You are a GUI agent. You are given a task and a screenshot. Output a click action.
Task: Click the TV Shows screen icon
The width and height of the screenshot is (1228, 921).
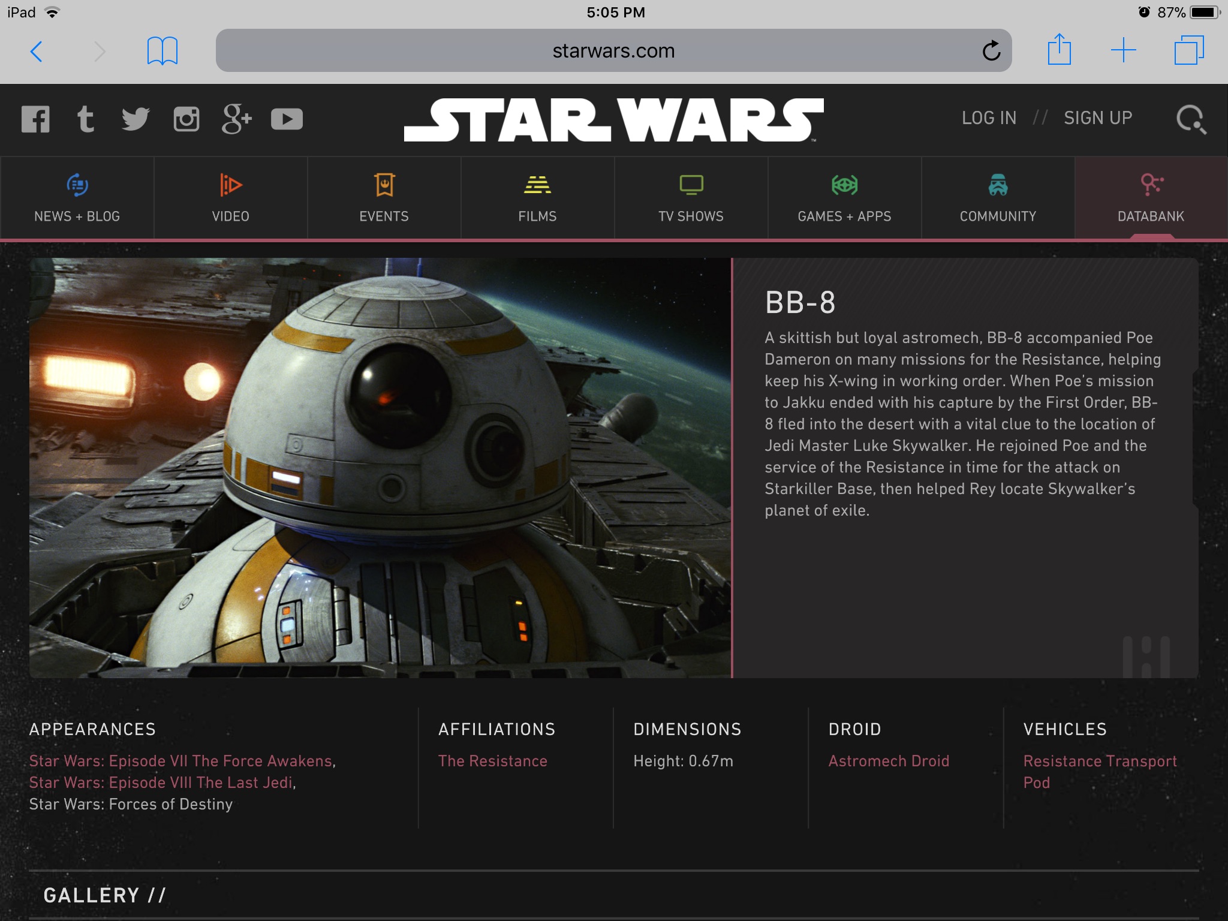click(691, 185)
